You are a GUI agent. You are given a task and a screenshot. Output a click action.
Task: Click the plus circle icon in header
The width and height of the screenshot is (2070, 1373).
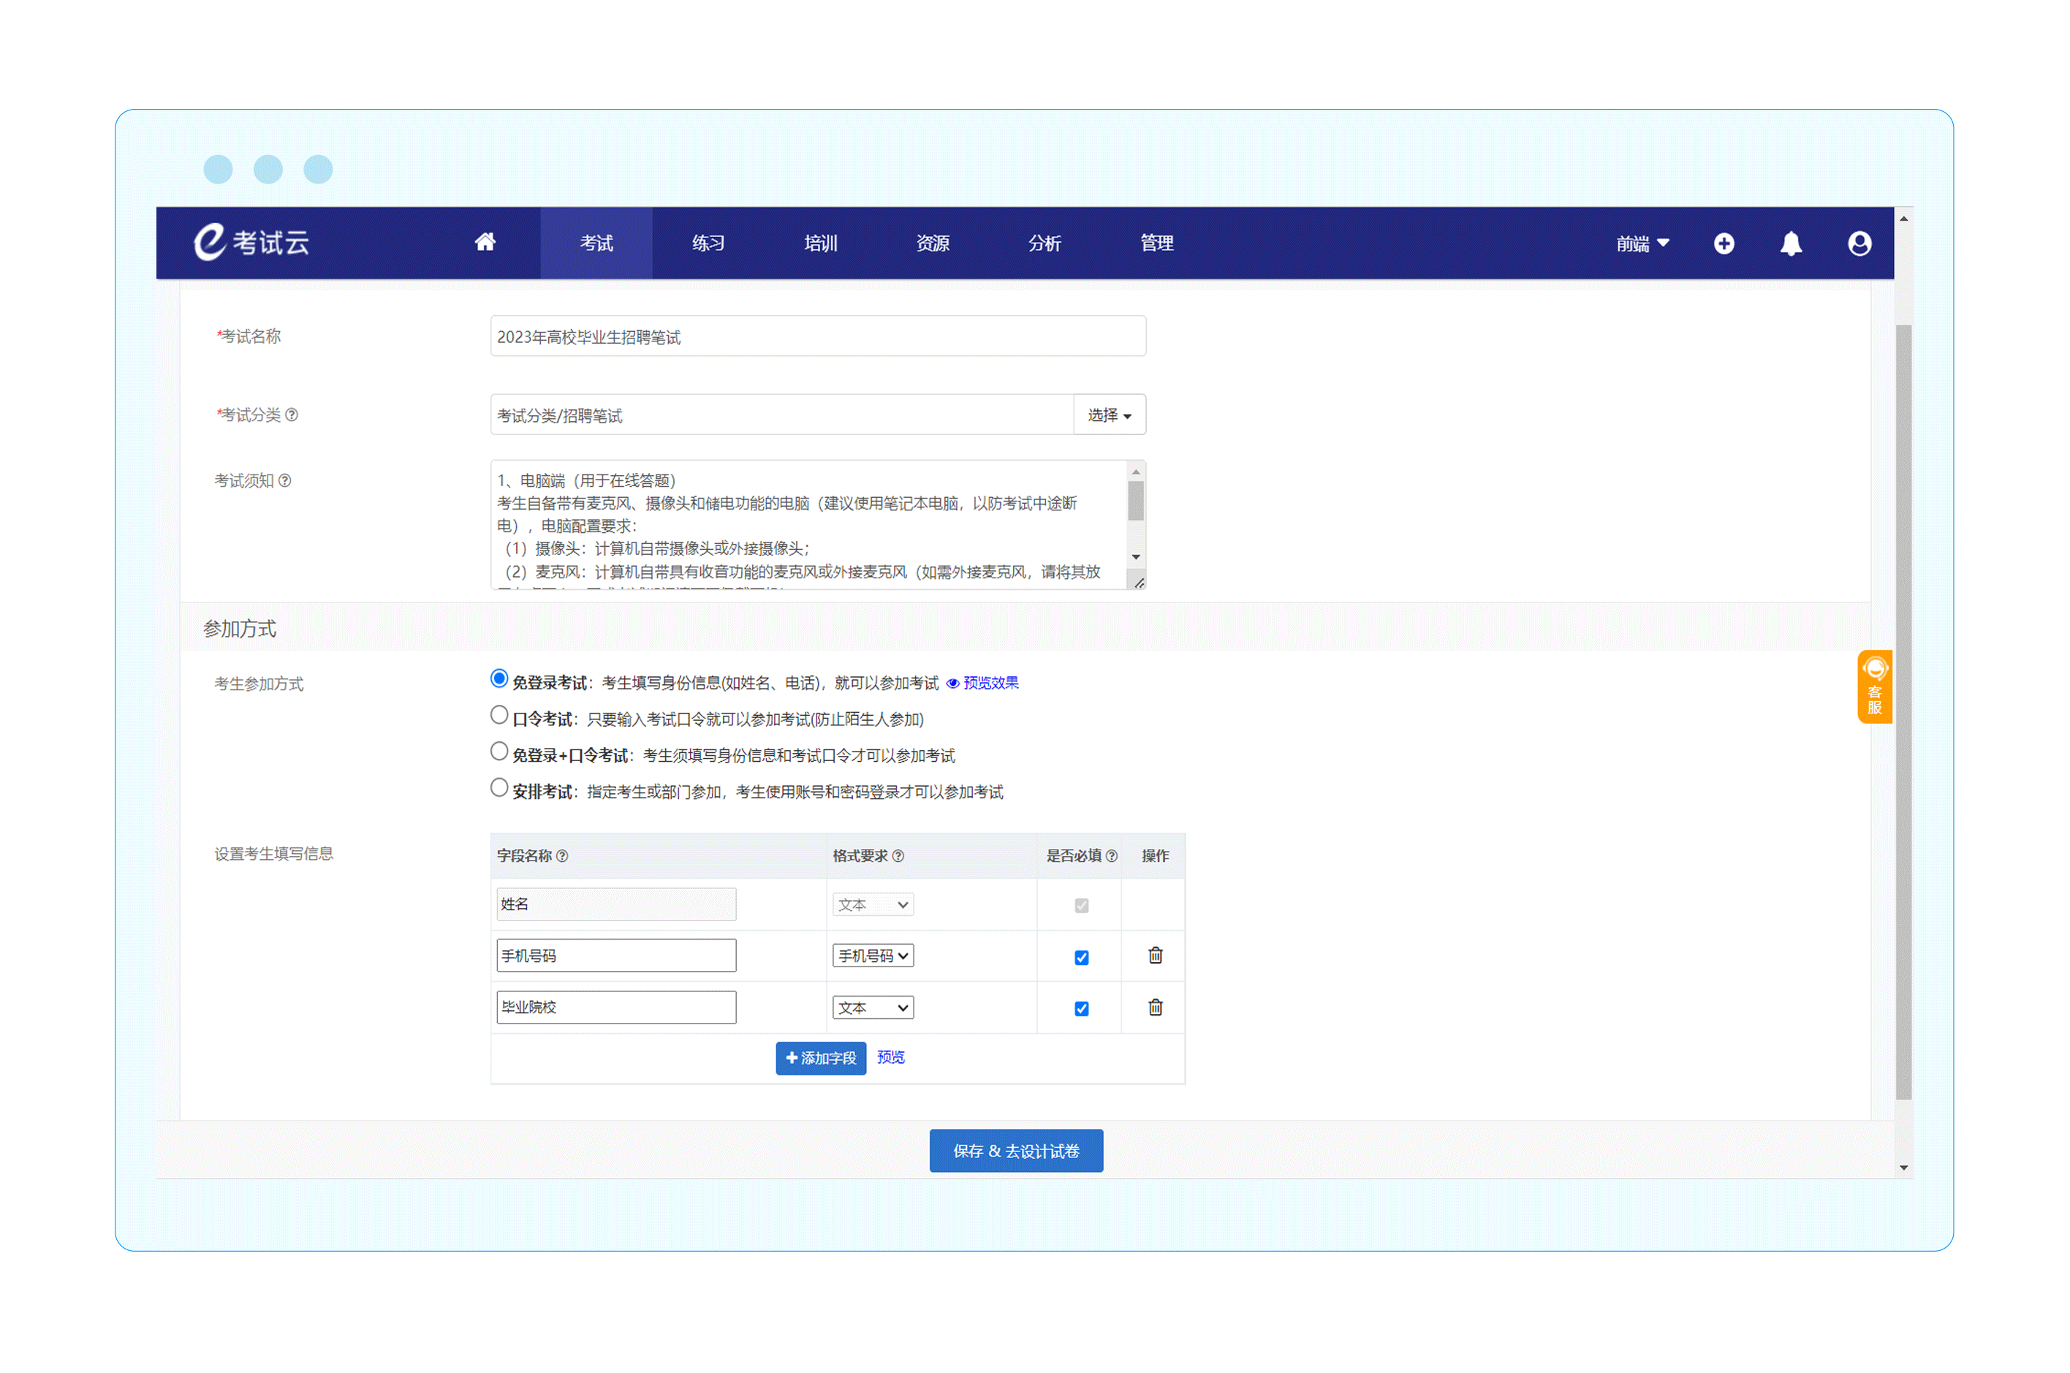(1723, 243)
